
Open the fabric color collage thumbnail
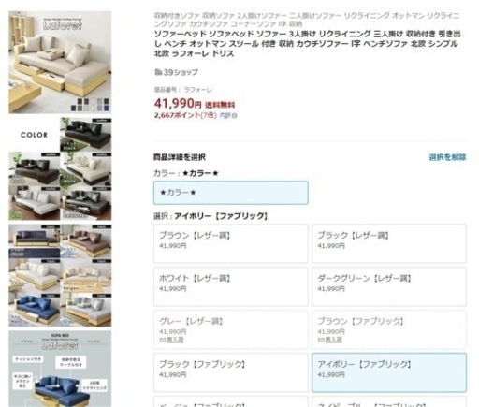(60, 276)
